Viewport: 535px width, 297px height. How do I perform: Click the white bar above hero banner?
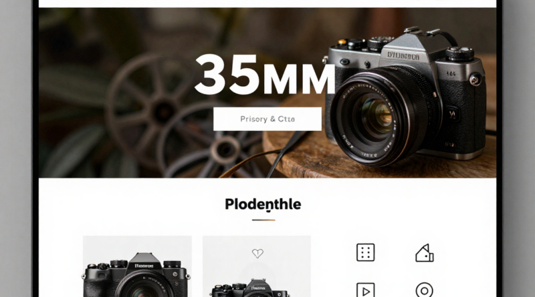click(267, 3)
